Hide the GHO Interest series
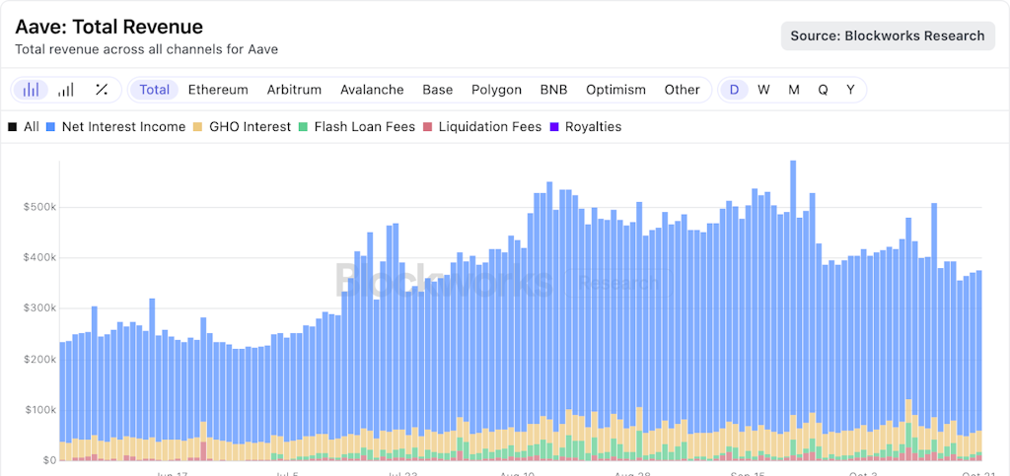The image size is (1010, 476). pos(243,127)
